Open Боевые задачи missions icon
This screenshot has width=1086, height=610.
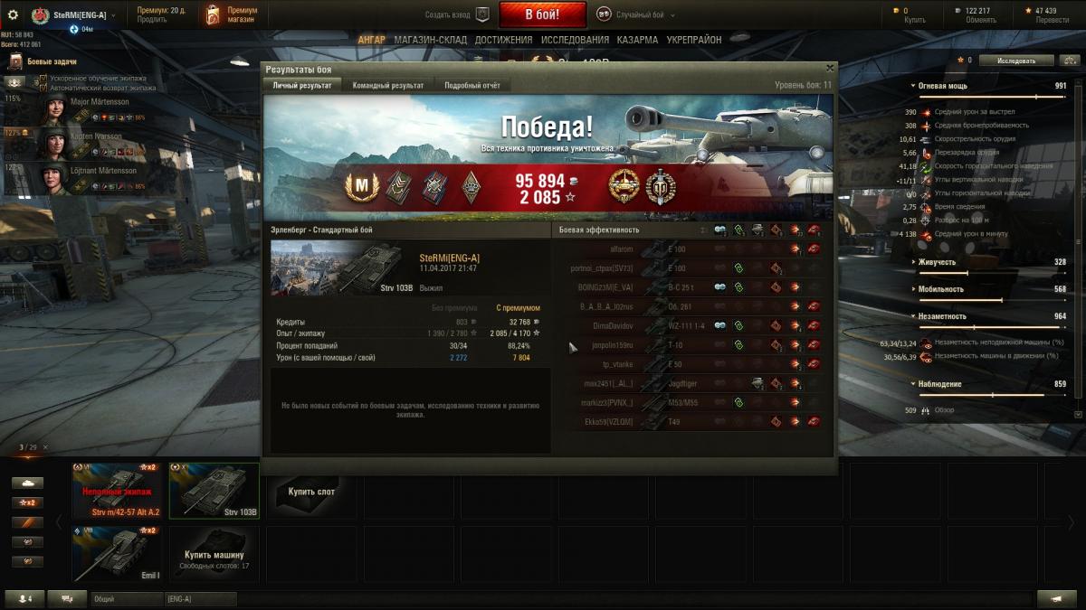[x=15, y=61]
